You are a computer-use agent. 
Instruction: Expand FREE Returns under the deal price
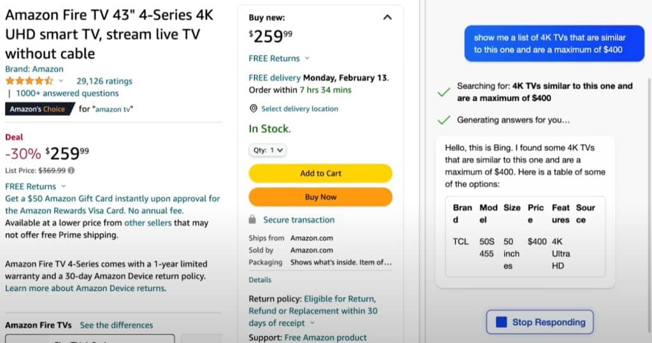point(64,186)
